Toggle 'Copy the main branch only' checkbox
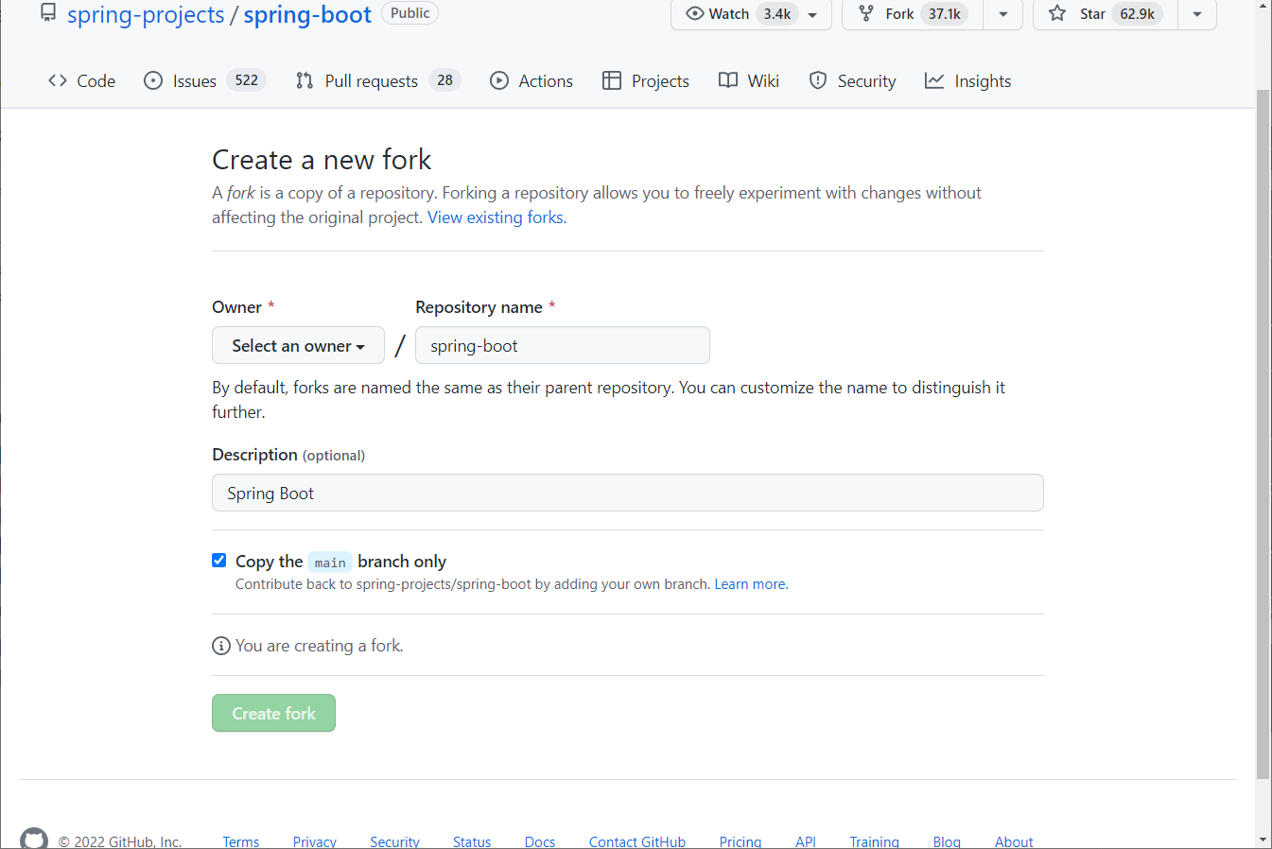This screenshot has width=1272, height=849. pos(219,561)
